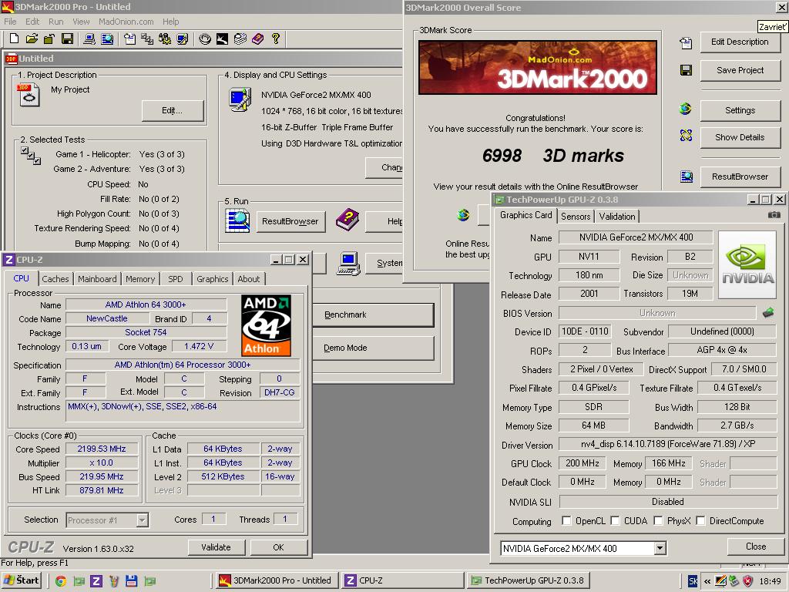
Task: Switch to the SPD tab in CPU-Z
Action: pyautogui.click(x=175, y=279)
